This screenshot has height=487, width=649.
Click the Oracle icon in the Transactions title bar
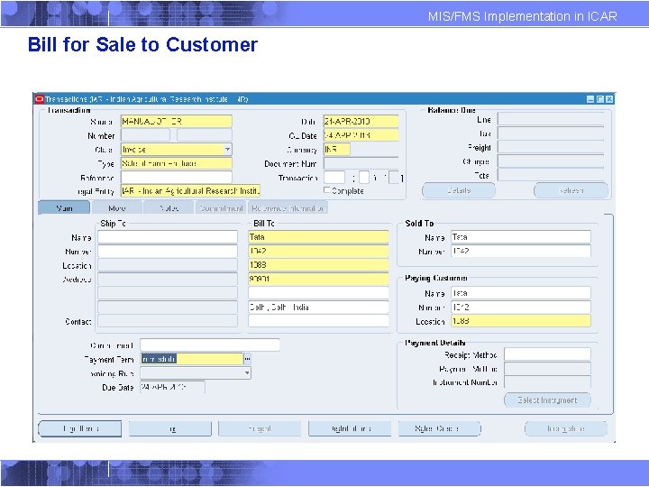tap(40, 99)
